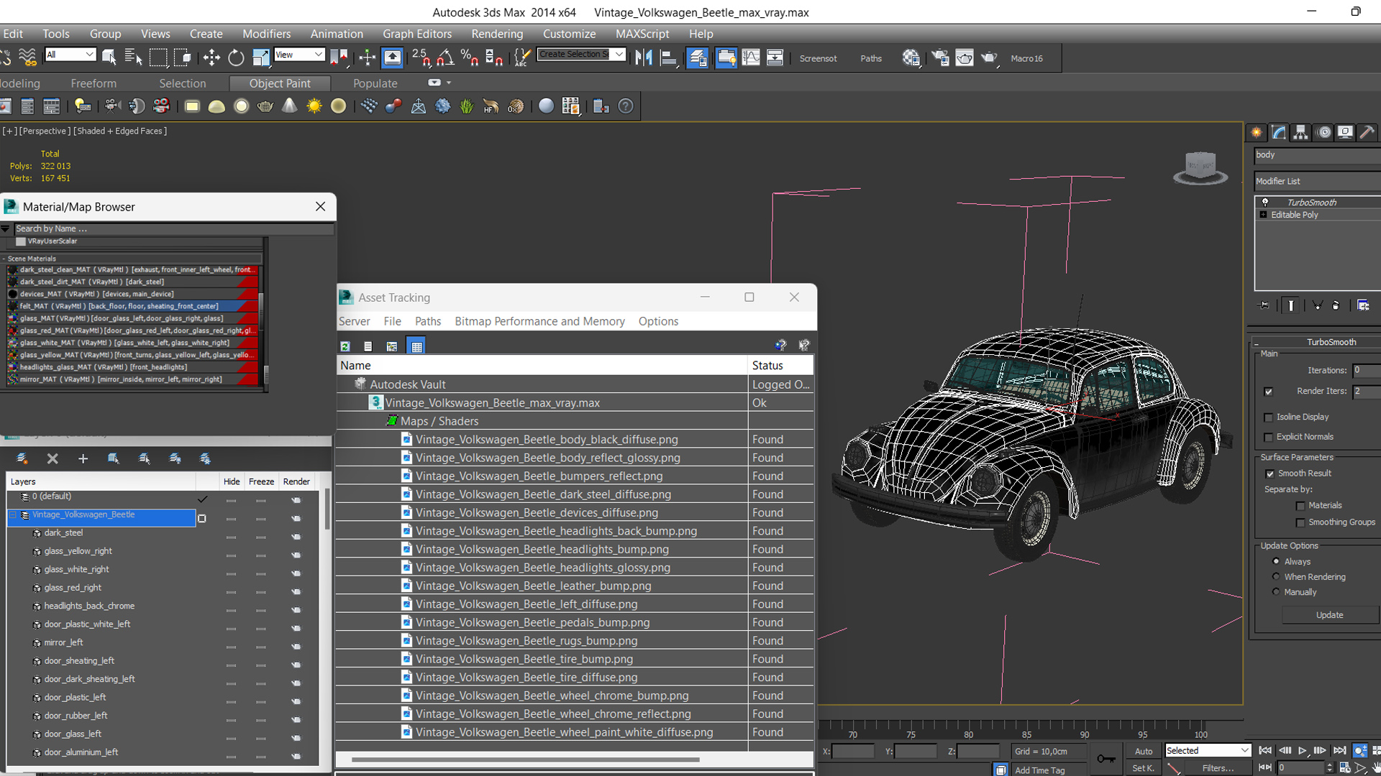Open the Selected key filter dropdown
This screenshot has width=1381, height=776.
click(1208, 750)
